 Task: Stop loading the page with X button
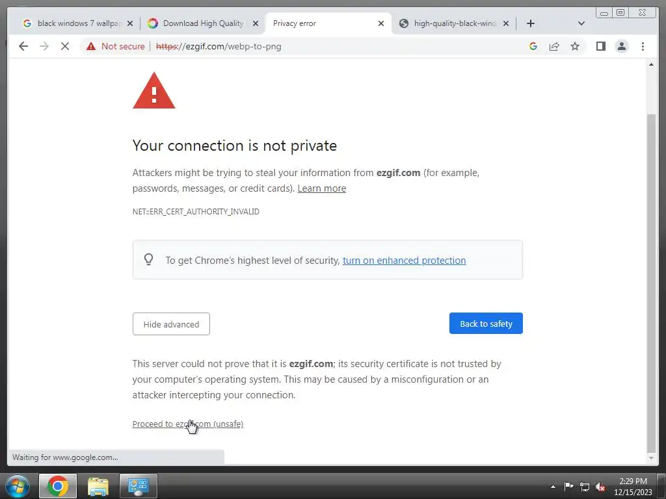65,46
